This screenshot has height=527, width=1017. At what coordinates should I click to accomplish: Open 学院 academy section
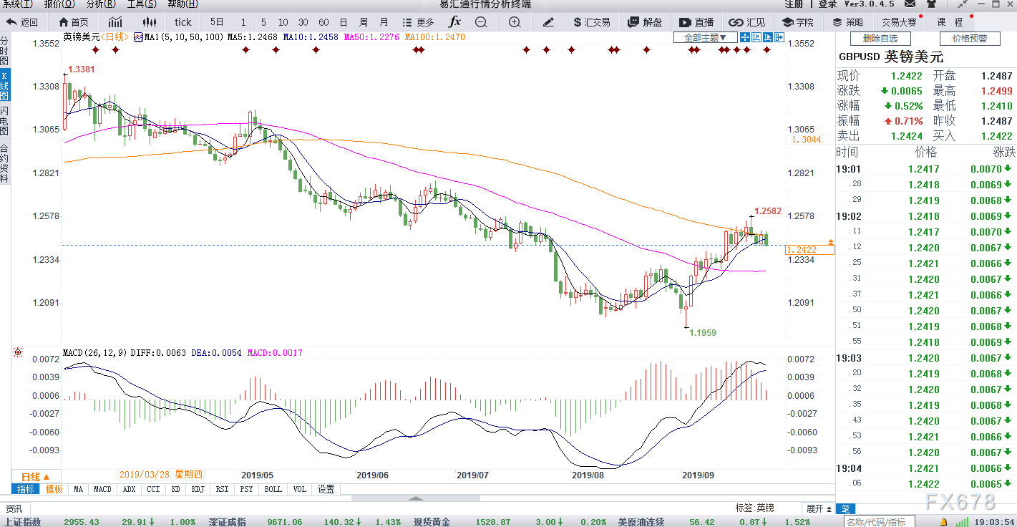[798, 22]
